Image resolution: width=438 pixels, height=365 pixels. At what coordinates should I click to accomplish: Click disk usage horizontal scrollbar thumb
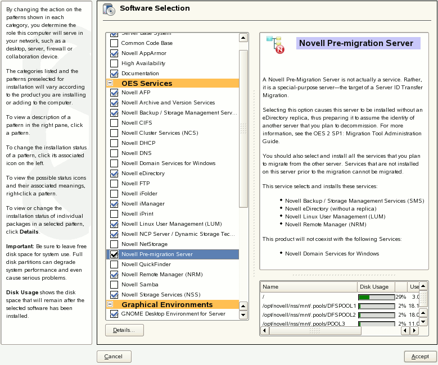point(315,331)
